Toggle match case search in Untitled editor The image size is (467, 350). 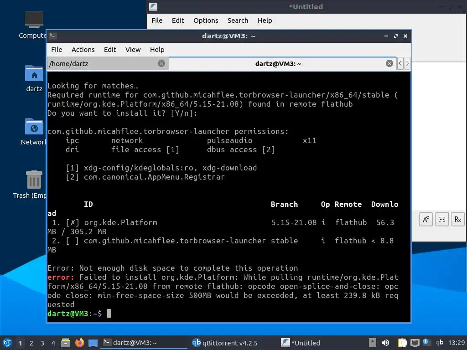tap(426, 220)
